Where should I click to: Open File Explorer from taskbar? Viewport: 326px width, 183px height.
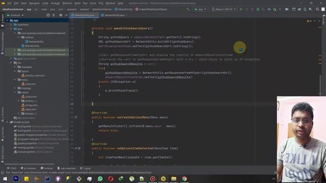[x=174, y=178]
